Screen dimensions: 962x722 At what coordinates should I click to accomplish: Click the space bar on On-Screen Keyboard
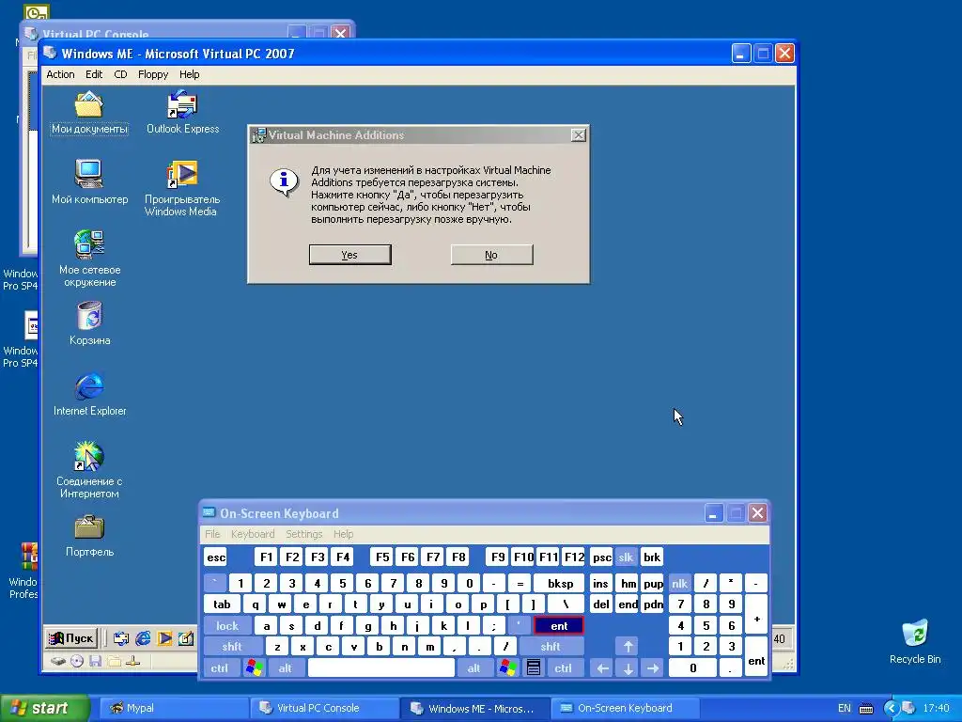[x=381, y=667]
